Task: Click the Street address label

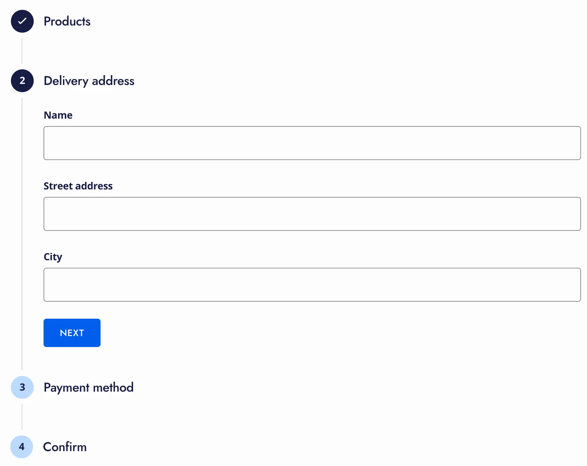Action: point(78,186)
